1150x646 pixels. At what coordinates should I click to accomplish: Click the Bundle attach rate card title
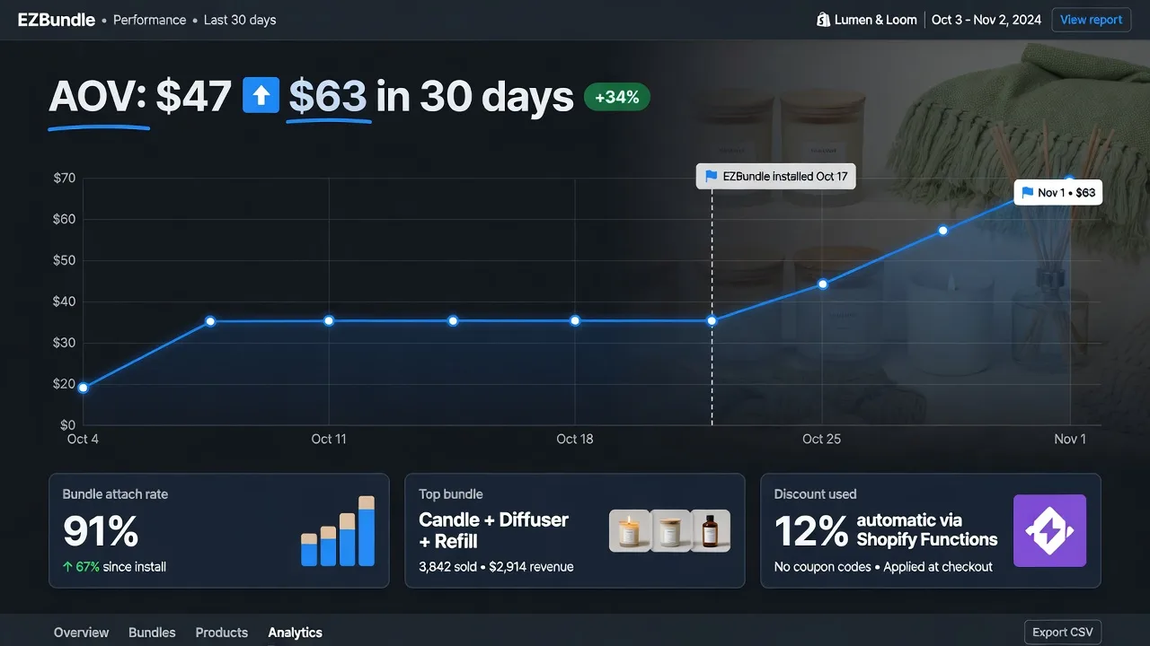(x=115, y=494)
